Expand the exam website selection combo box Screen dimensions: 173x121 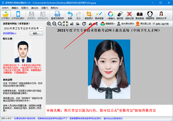click(42, 28)
